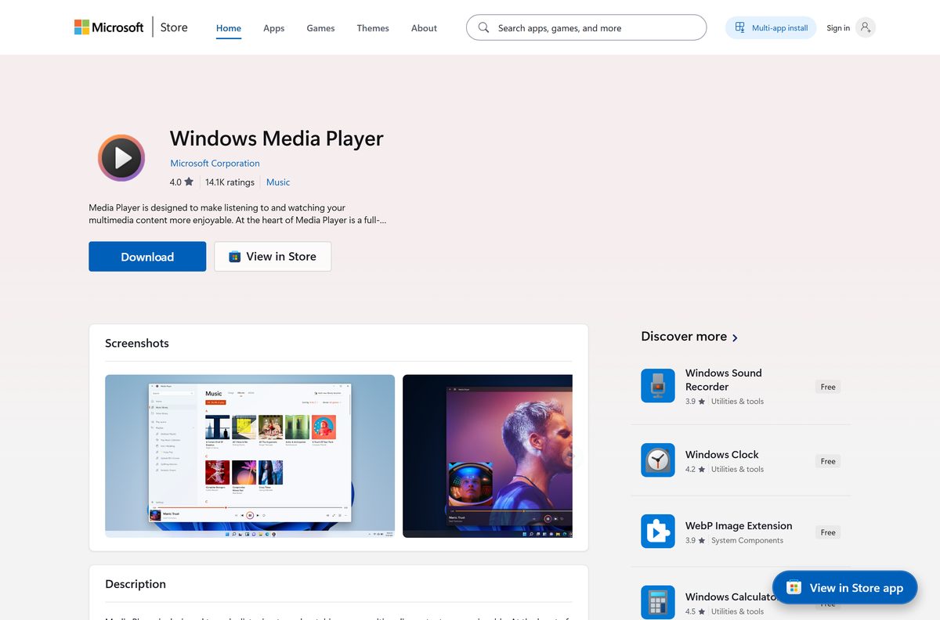940x620 pixels.
Task: Click the Windows Sound Recorder title
Action: tap(723, 380)
